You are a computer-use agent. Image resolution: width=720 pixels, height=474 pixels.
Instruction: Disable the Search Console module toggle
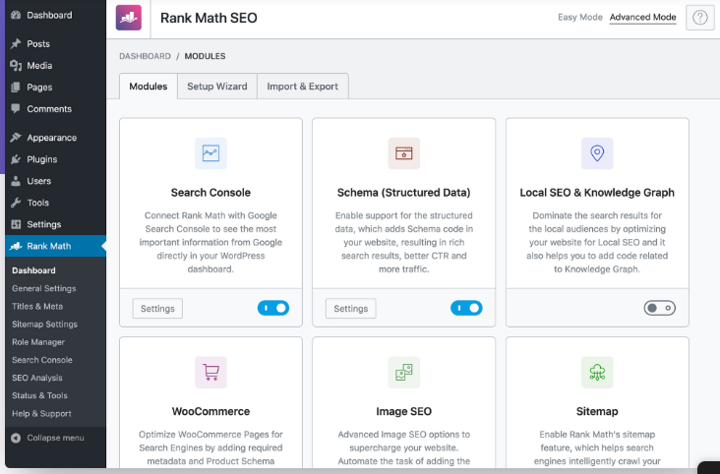click(273, 308)
